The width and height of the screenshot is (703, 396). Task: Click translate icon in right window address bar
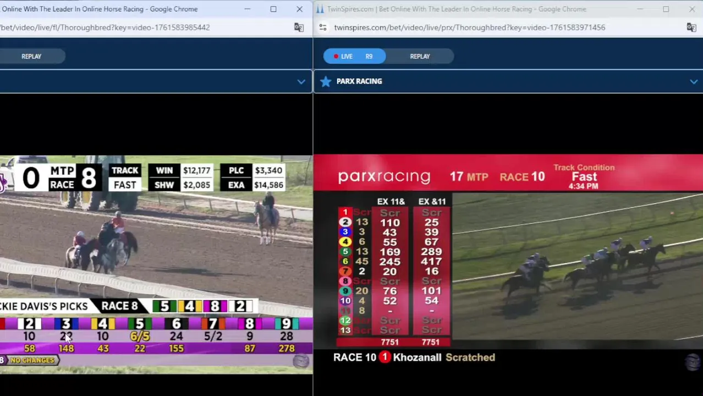pos(691,28)
